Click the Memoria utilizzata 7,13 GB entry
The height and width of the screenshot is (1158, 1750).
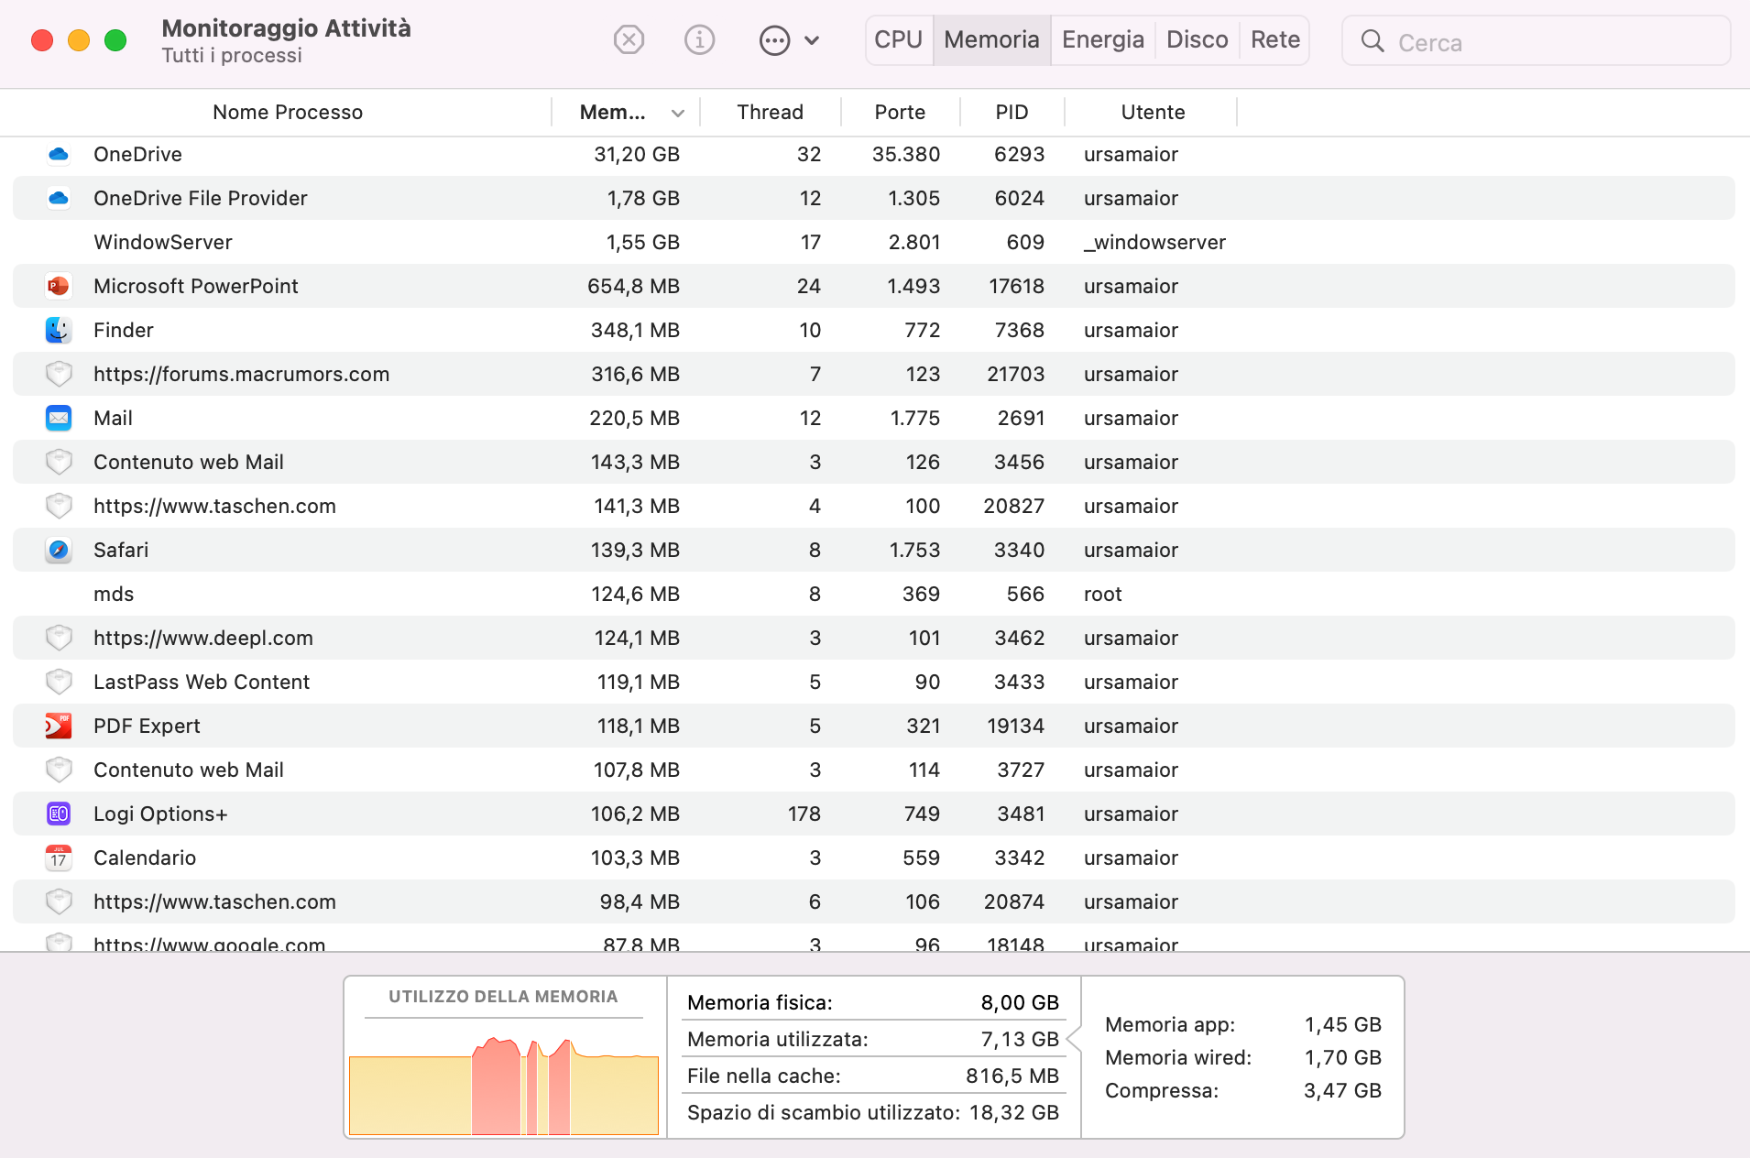click(872, 1039)
